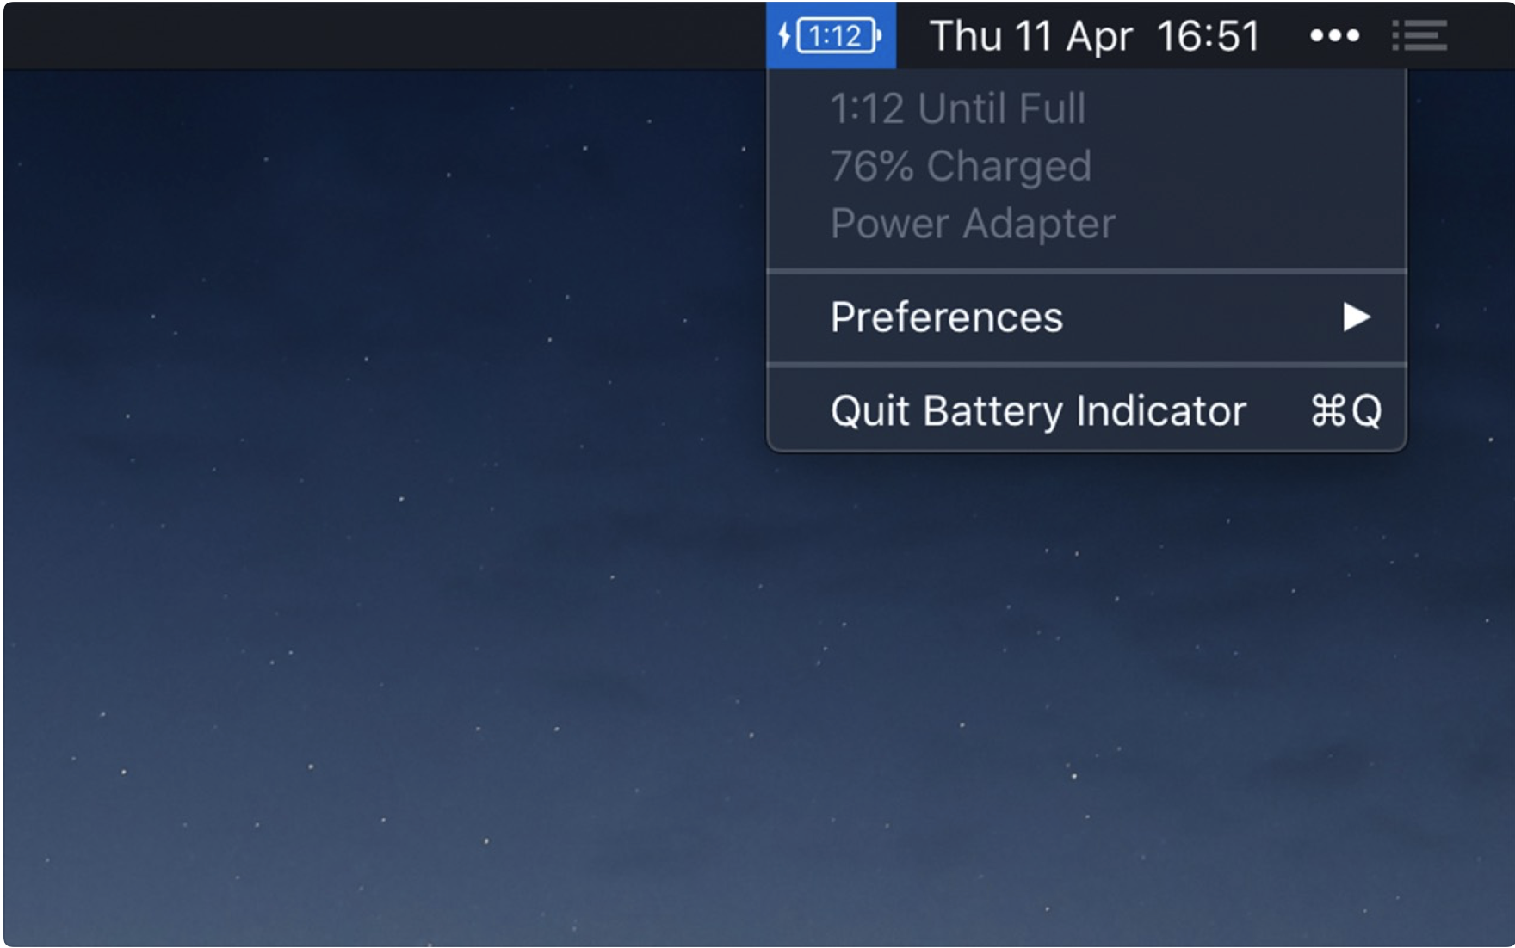Click the battery tip of icon
The width and height of the screenshot is (1515, 948).
tap(879, 36)
